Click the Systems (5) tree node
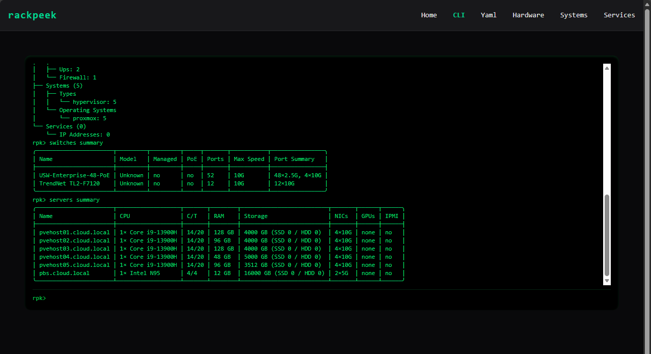Image resolution: width=651 pixels, height=354 pixels. coord(64,86)
